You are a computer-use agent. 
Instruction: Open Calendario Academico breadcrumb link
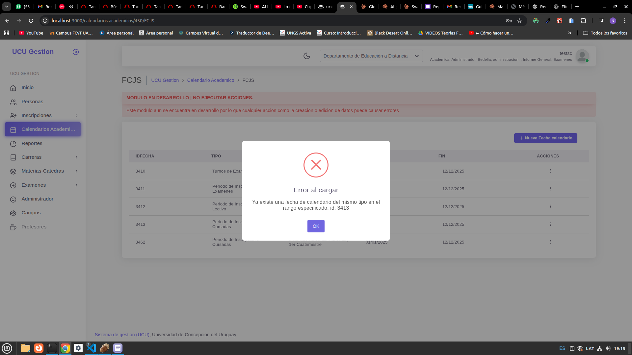[x=210, y=80]
